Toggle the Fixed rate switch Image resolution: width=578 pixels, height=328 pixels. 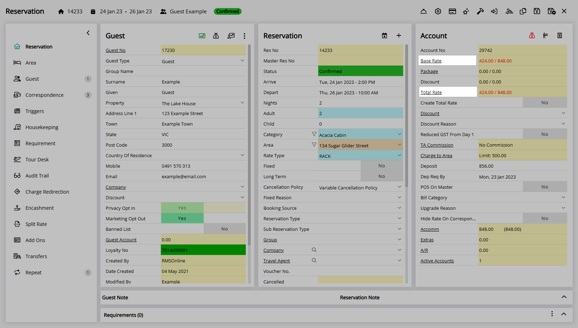(x=382, y=166)
